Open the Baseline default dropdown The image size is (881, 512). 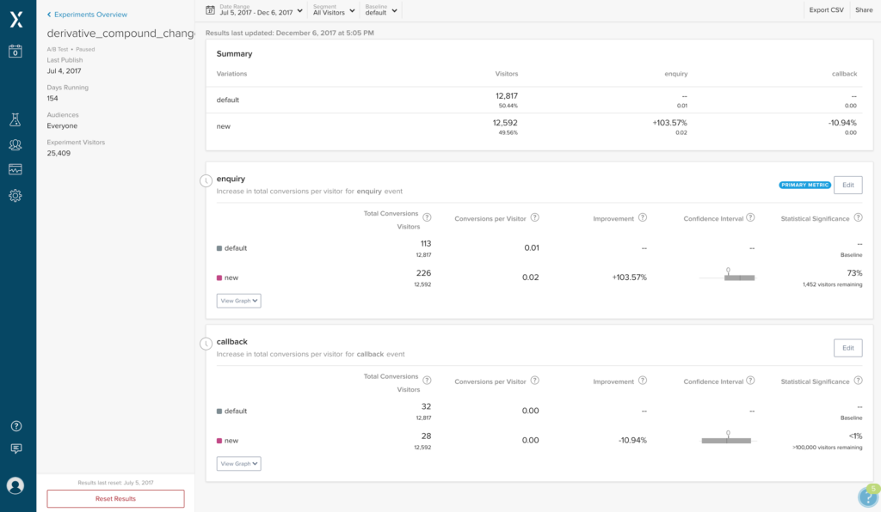380,10
